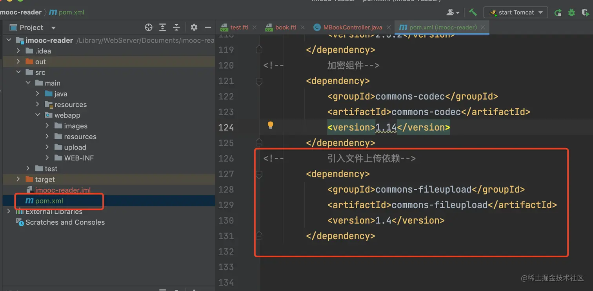Screen dimensions: 593x291
Task: Collapse the imooc-reader project root
Action: 9,40
